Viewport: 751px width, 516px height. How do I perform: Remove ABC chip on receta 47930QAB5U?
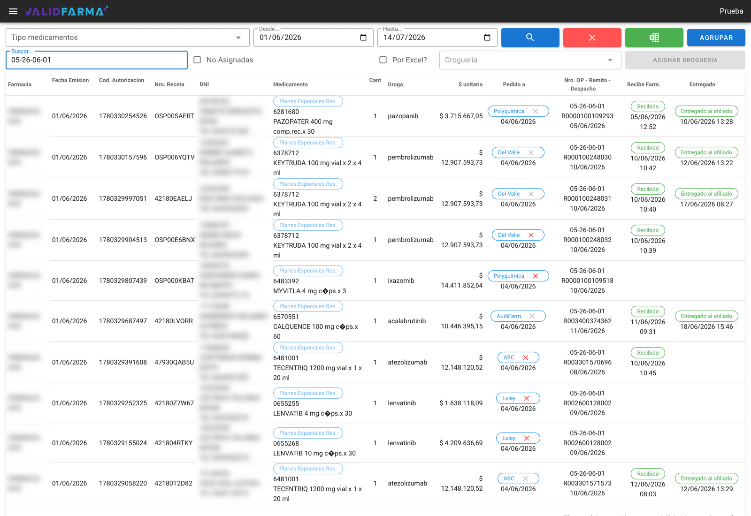pos(526,357)
